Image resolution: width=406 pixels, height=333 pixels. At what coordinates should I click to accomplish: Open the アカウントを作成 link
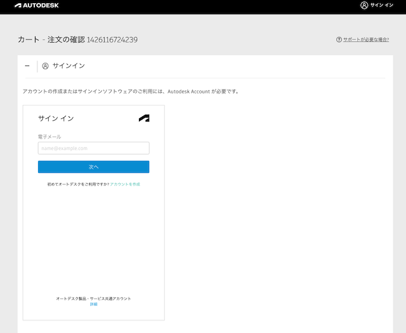[x=125, y=184]
